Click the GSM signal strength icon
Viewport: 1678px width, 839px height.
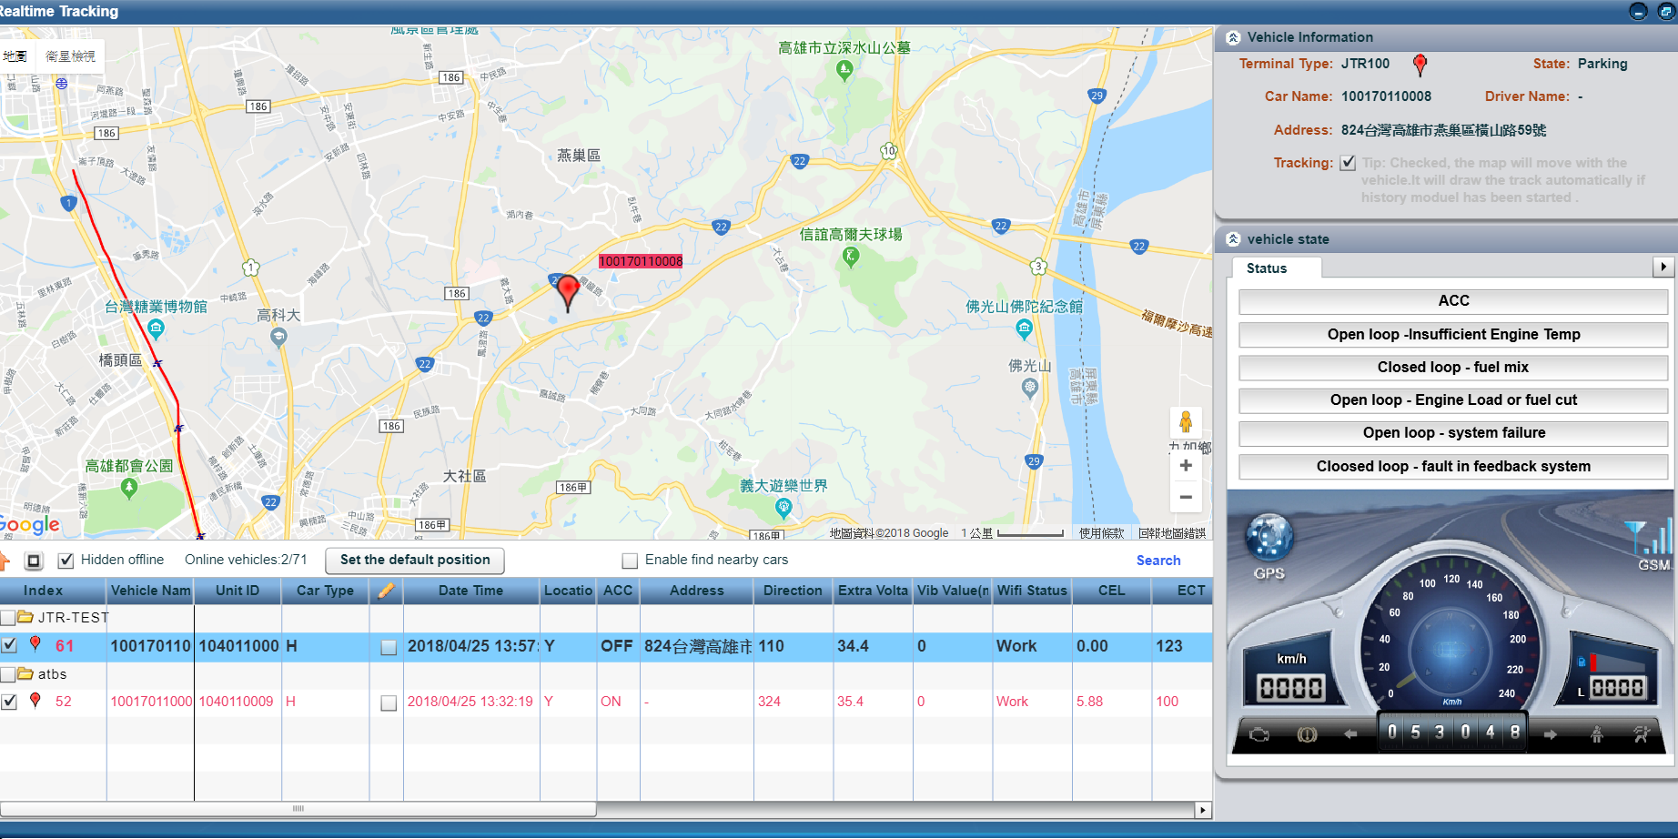[1650, 538]
